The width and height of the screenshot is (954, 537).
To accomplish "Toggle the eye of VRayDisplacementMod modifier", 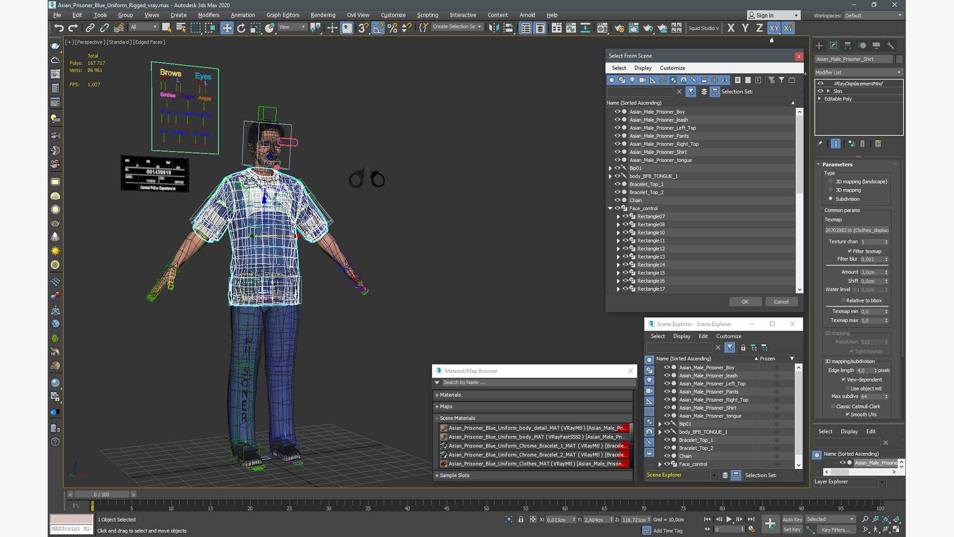I will pyautogui.click(x=820, y=84).
